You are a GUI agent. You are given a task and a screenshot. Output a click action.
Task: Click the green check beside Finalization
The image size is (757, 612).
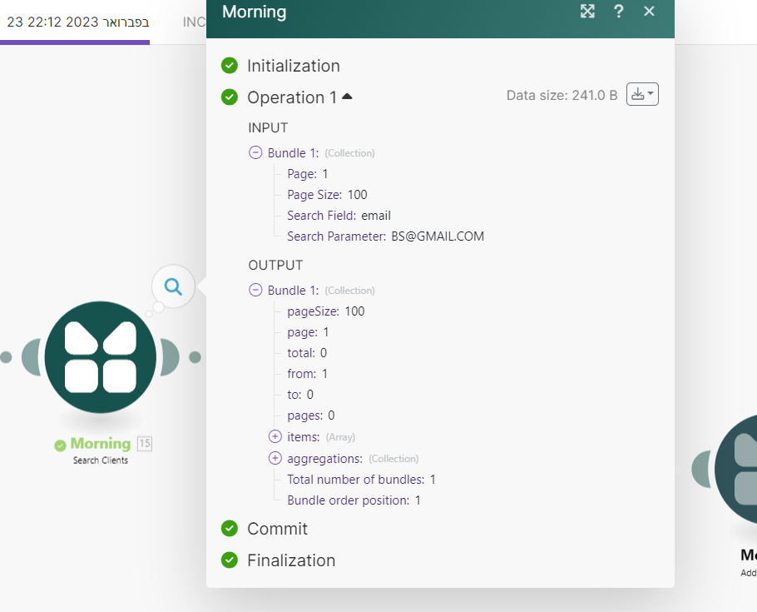[x=230, y=560]
